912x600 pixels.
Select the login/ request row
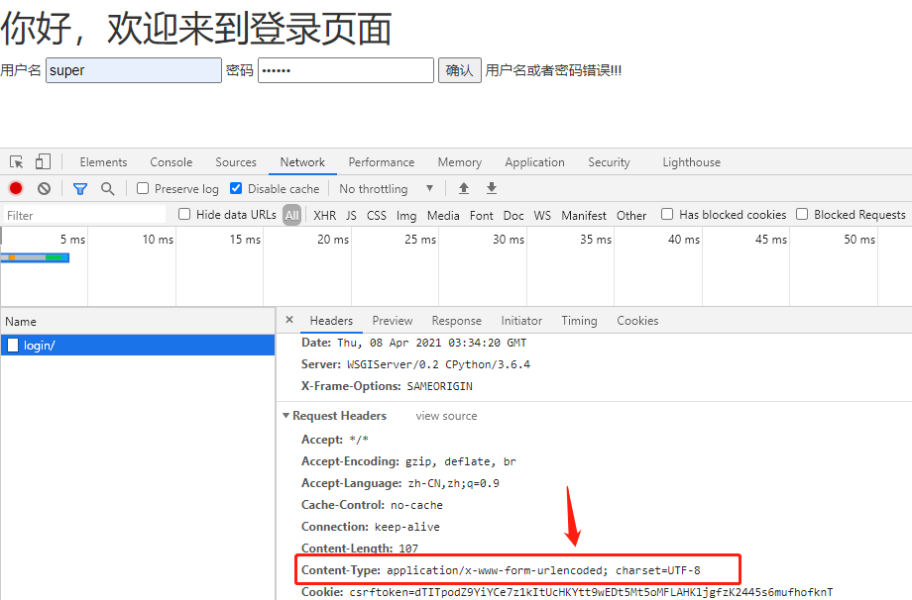[138, 345]
